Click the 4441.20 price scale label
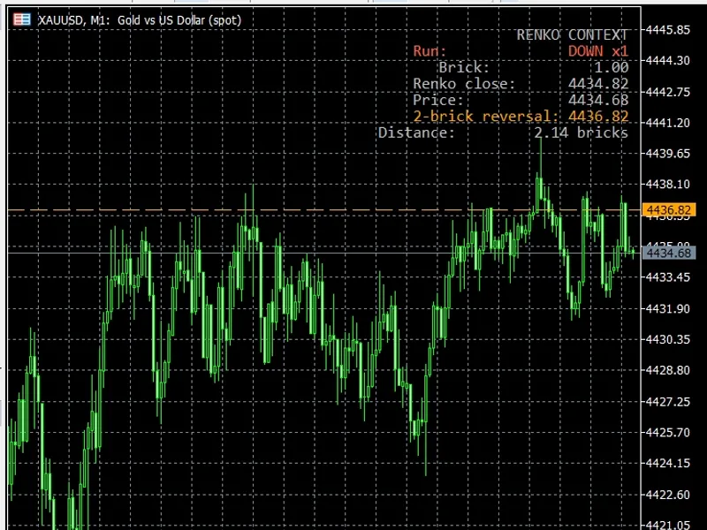Image resolution: width=707 pixels, height=530 pixels. [668, 123]
